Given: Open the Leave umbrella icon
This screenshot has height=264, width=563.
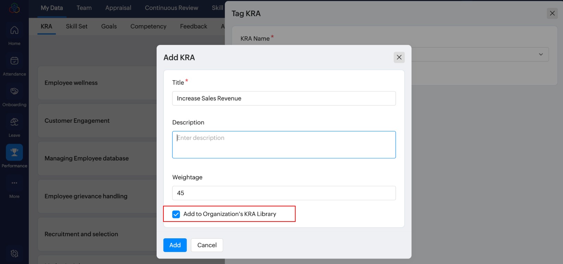Looking at the screenshot, I should (x=14, y=122).
